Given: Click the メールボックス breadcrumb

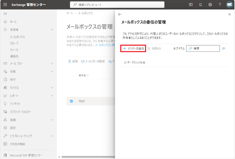Looking at the screenshot, I should click(85, 13).
